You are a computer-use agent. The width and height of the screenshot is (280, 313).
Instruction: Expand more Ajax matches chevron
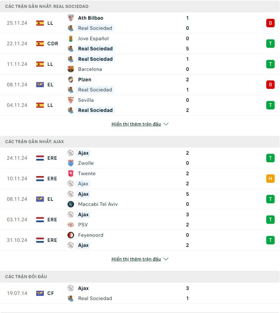[x=166, y=259]
